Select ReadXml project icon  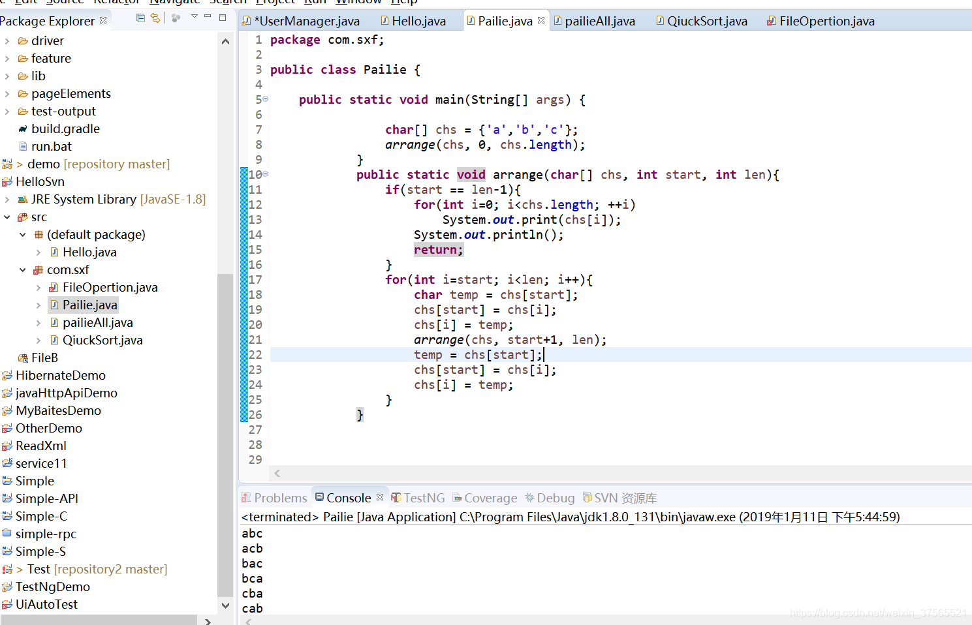click(7, 446)
